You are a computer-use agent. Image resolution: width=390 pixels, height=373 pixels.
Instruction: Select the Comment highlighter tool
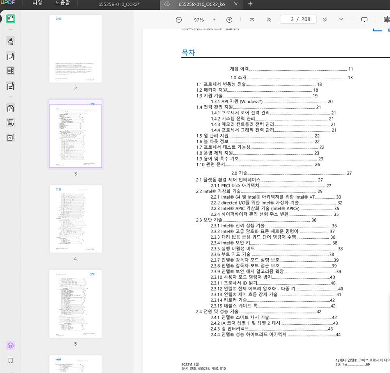coord(11,41)
